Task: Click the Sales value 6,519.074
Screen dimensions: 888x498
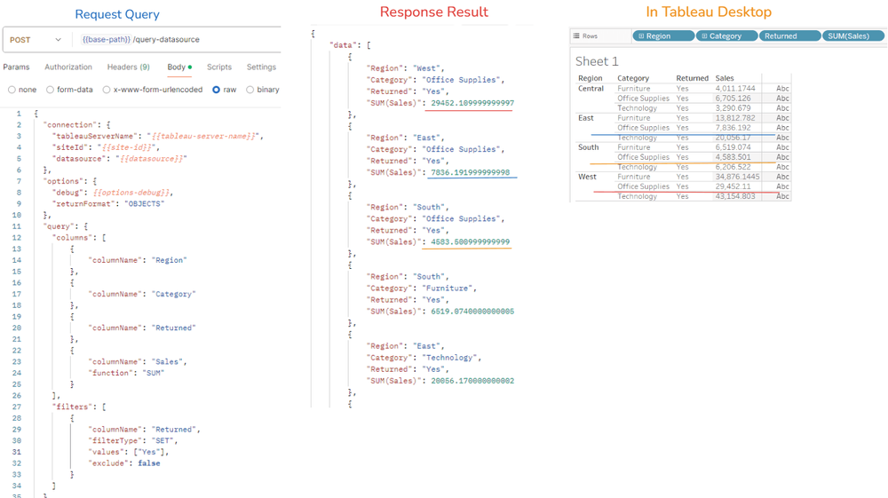Action: click(x=733, y=147)
